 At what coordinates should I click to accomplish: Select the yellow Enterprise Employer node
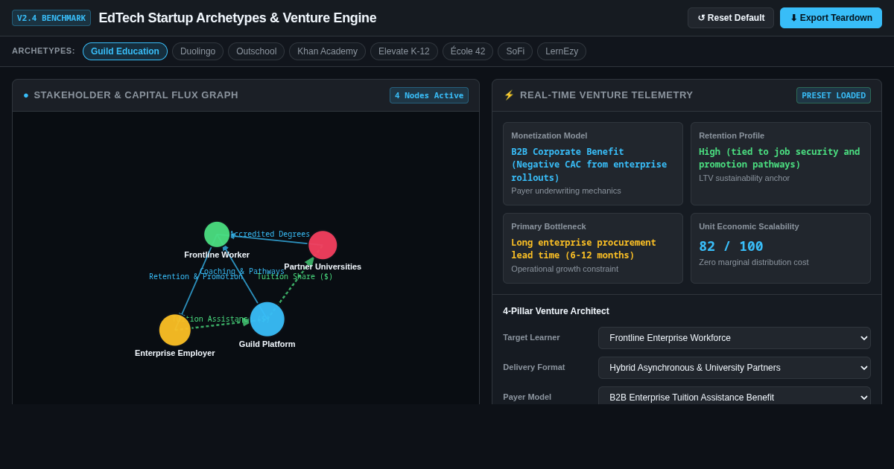tap(175, 330)
